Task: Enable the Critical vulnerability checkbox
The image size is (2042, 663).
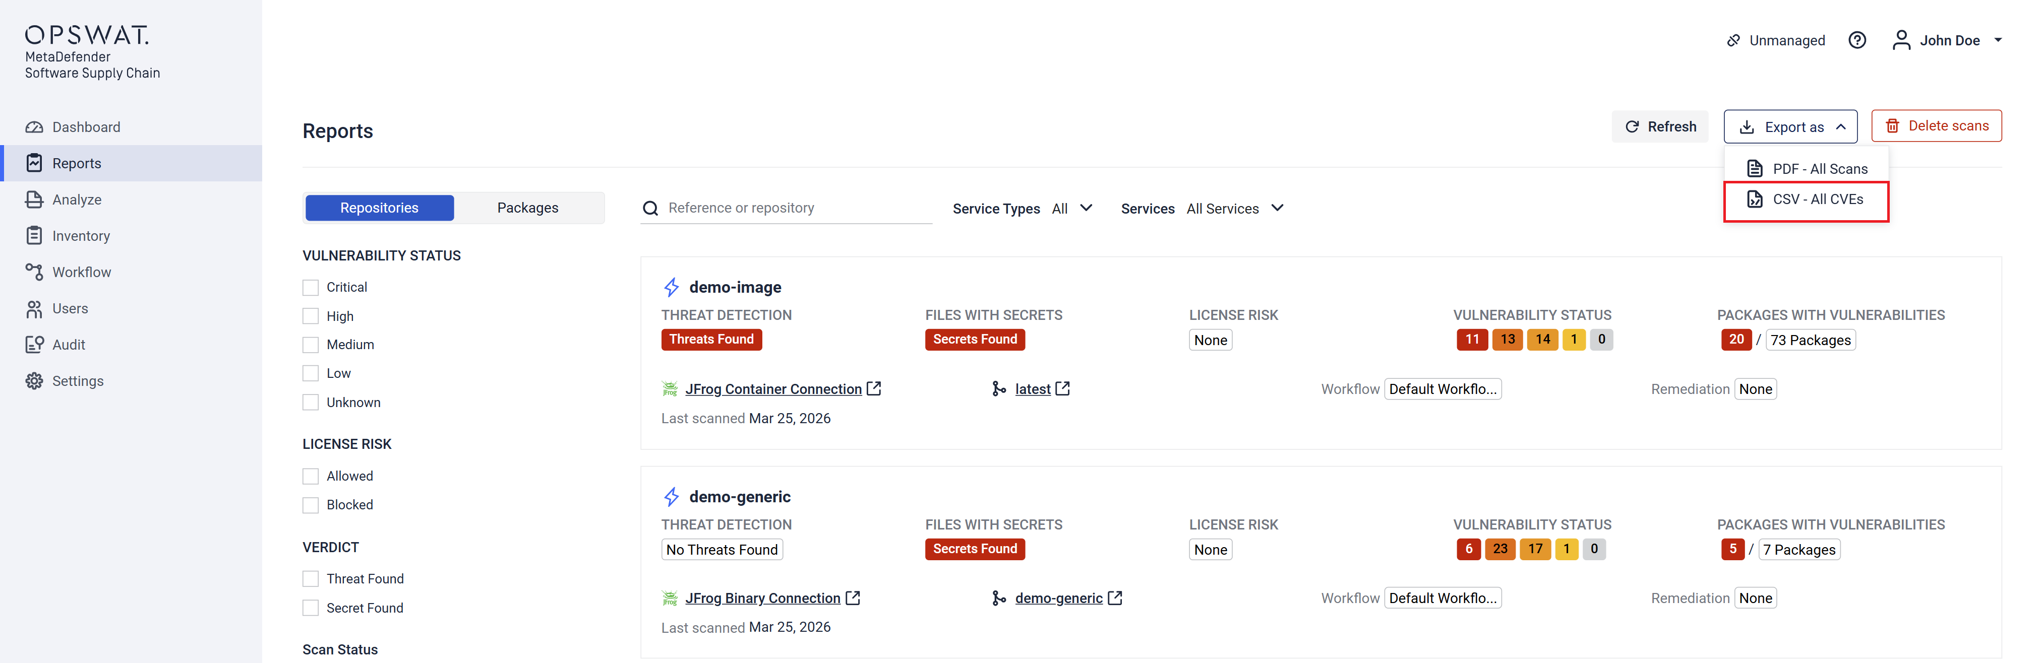Action: pos(311,288)
